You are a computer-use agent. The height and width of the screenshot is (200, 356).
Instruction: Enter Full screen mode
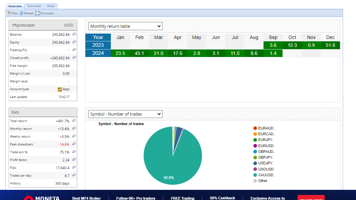45,13
